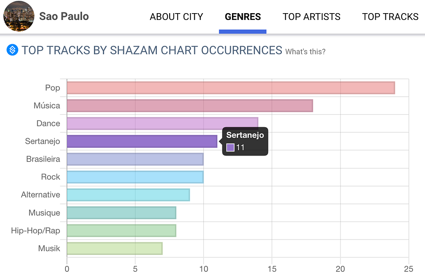
Task: Open the TOP ARTISTS tab
Action: pyautogui.click(x=312, y=17)
